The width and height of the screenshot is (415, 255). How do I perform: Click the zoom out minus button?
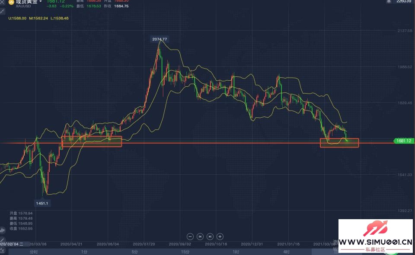190,236
